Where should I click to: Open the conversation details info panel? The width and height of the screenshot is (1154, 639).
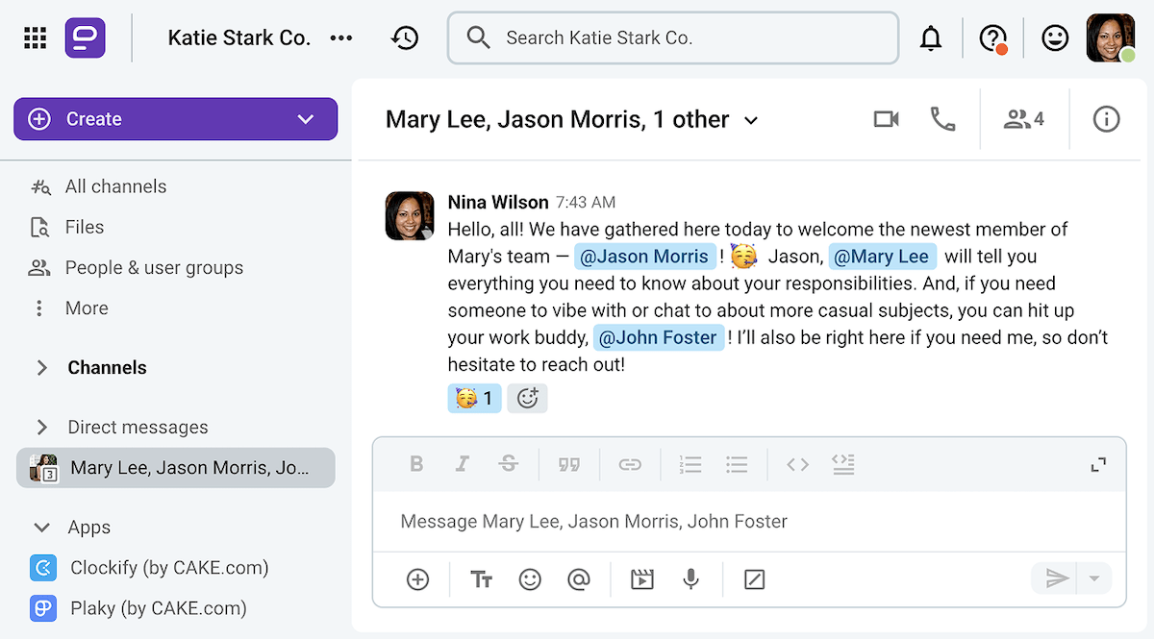(1106, 118)
